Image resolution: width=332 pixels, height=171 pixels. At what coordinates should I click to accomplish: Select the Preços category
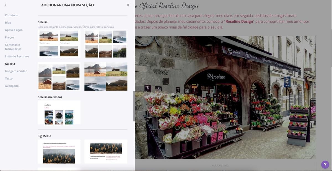(9, 37)
